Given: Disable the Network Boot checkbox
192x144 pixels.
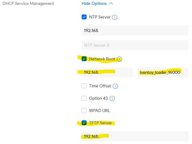Looking at the screenshot, I should [x=84, y=59].
